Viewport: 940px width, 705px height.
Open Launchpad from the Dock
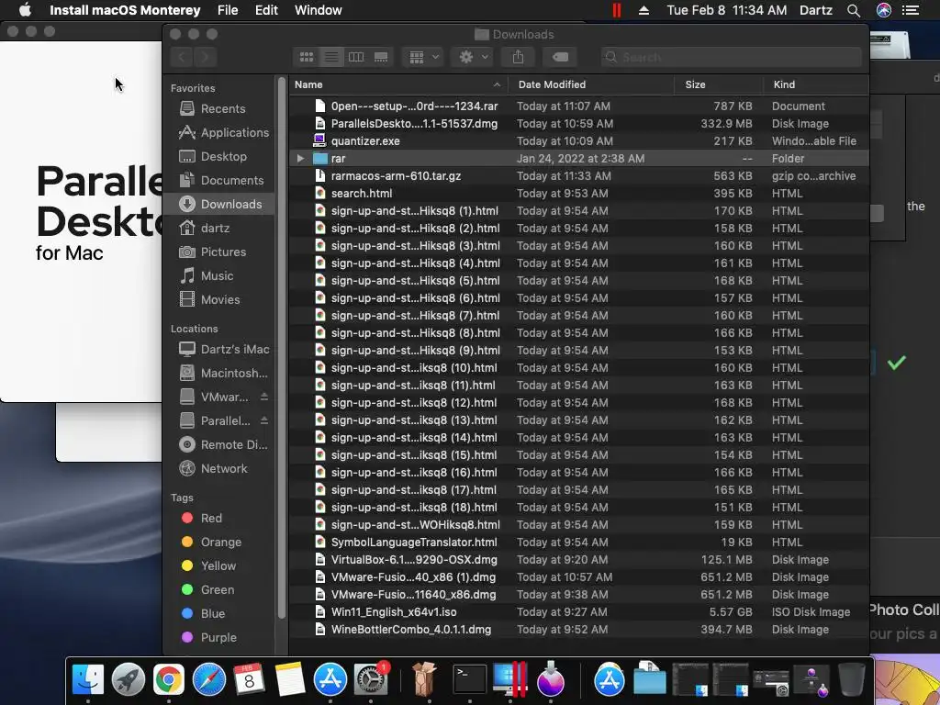129,680
